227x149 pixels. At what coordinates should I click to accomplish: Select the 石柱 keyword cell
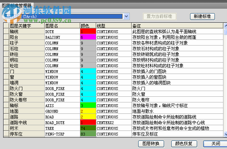coord(27,49)
